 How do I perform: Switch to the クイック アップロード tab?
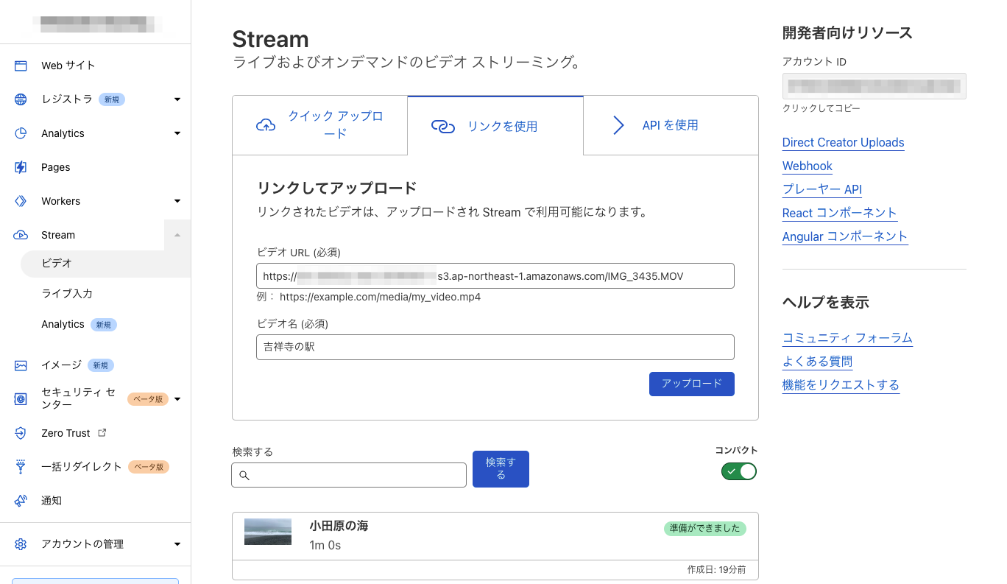pyautogui.click(x=319, y=125)
